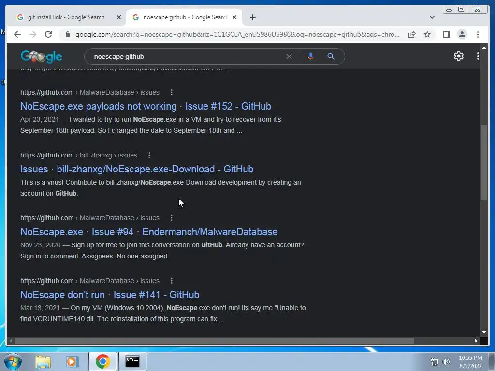This screenshot has width=495, height=371.
Task: Click the horizontal scrollbar left arrow
Action: pyautogui.click(x=11, y=341)
